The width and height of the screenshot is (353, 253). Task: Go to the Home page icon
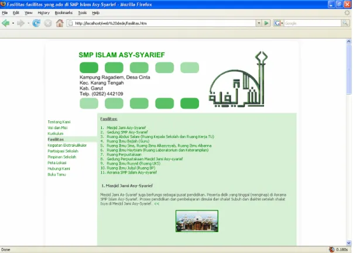pos(60,23)
